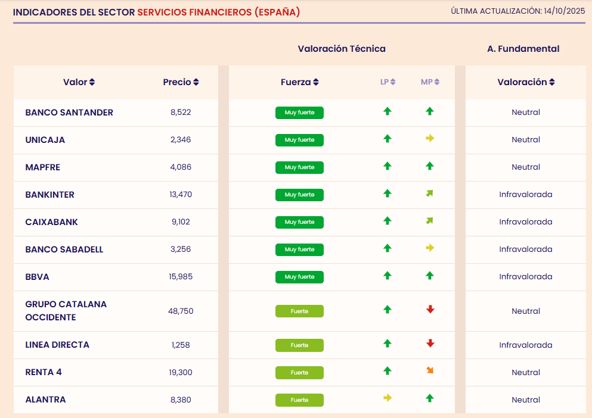This screenshot has height=418, width=592.
Task: Sort table by Fuerza column
Action: coord(300,82)
